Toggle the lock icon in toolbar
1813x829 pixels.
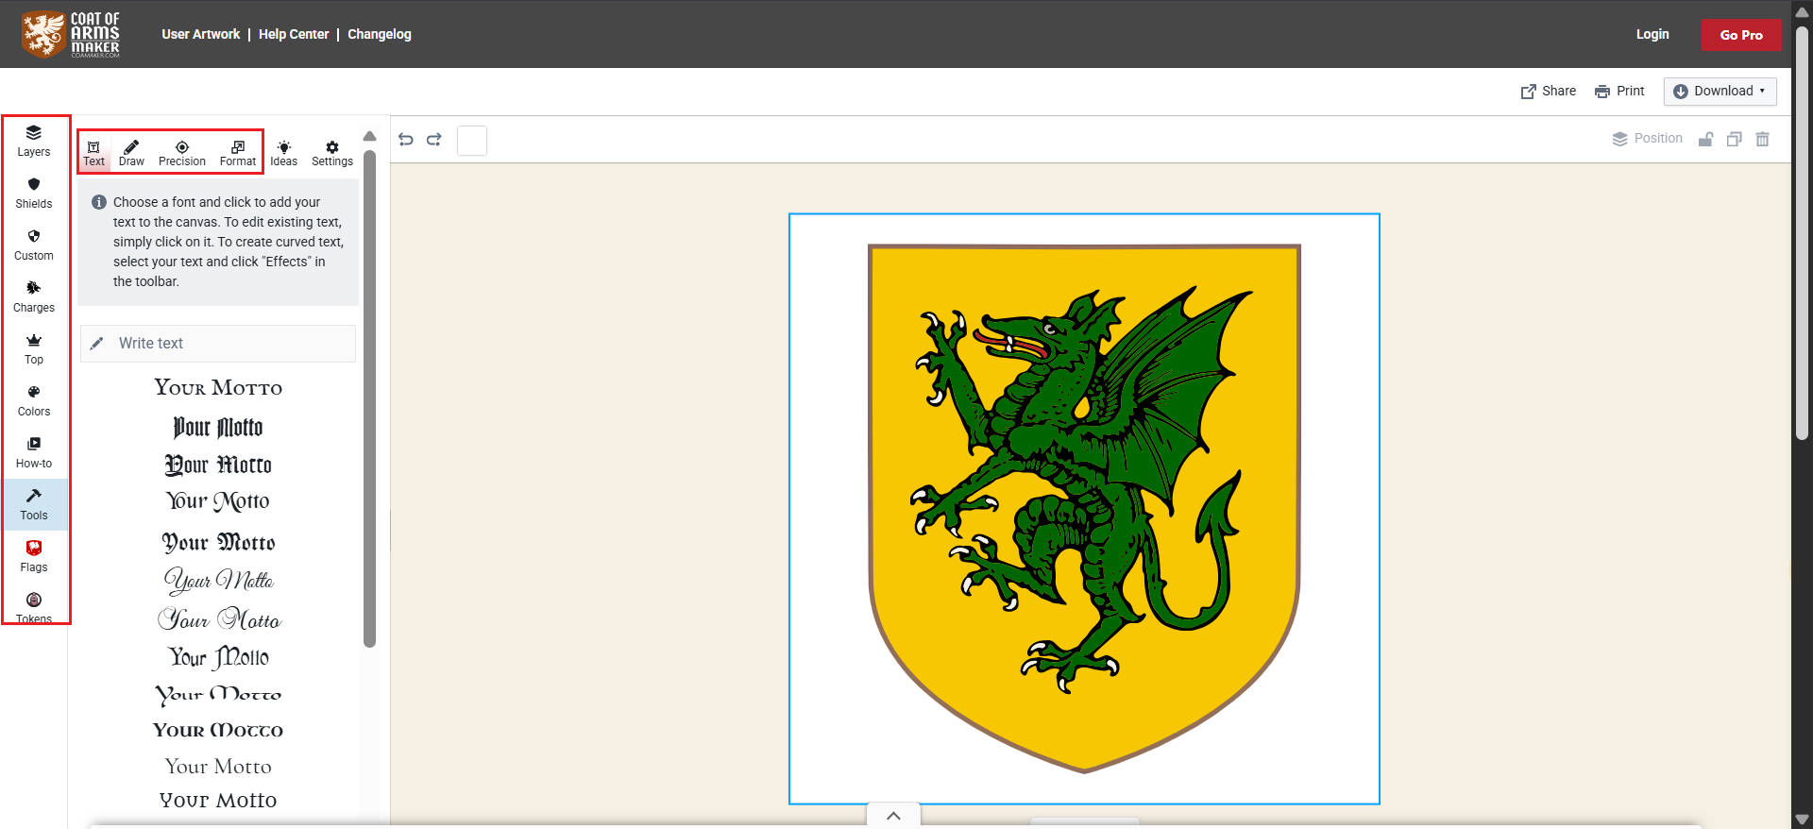tap(1706, 139)
